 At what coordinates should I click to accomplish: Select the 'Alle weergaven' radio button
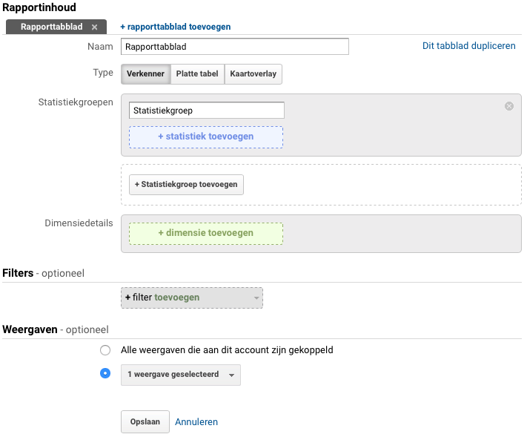coord(105,350)
